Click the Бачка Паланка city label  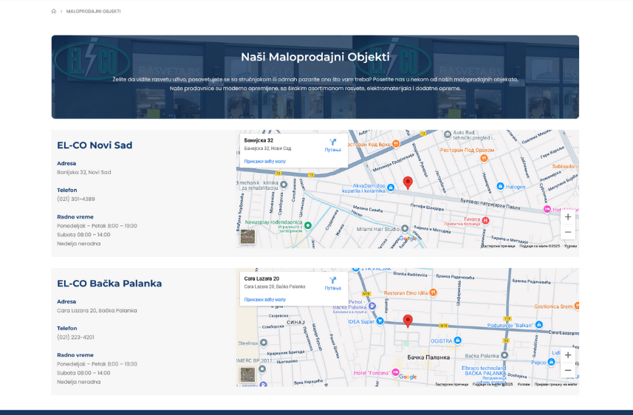pyautogui.click(x=428, y=357)
